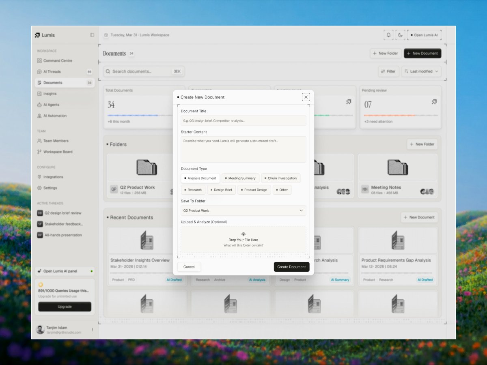Click the MN badge on Meeting Notes folder

pos(365,189)
